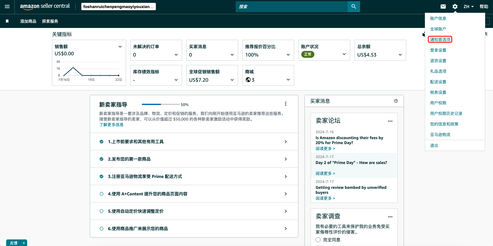Click the incomplete circle for step 4
The image size is (493, 246).
point(101,194)
